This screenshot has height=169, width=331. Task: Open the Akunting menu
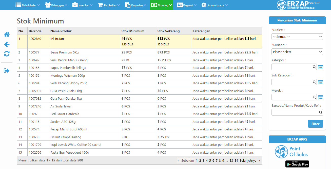click(x=161, y=5)
